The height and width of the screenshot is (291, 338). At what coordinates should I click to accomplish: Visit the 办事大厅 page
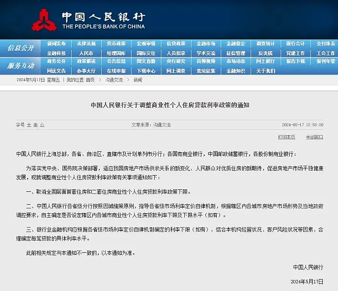[86, 71]
